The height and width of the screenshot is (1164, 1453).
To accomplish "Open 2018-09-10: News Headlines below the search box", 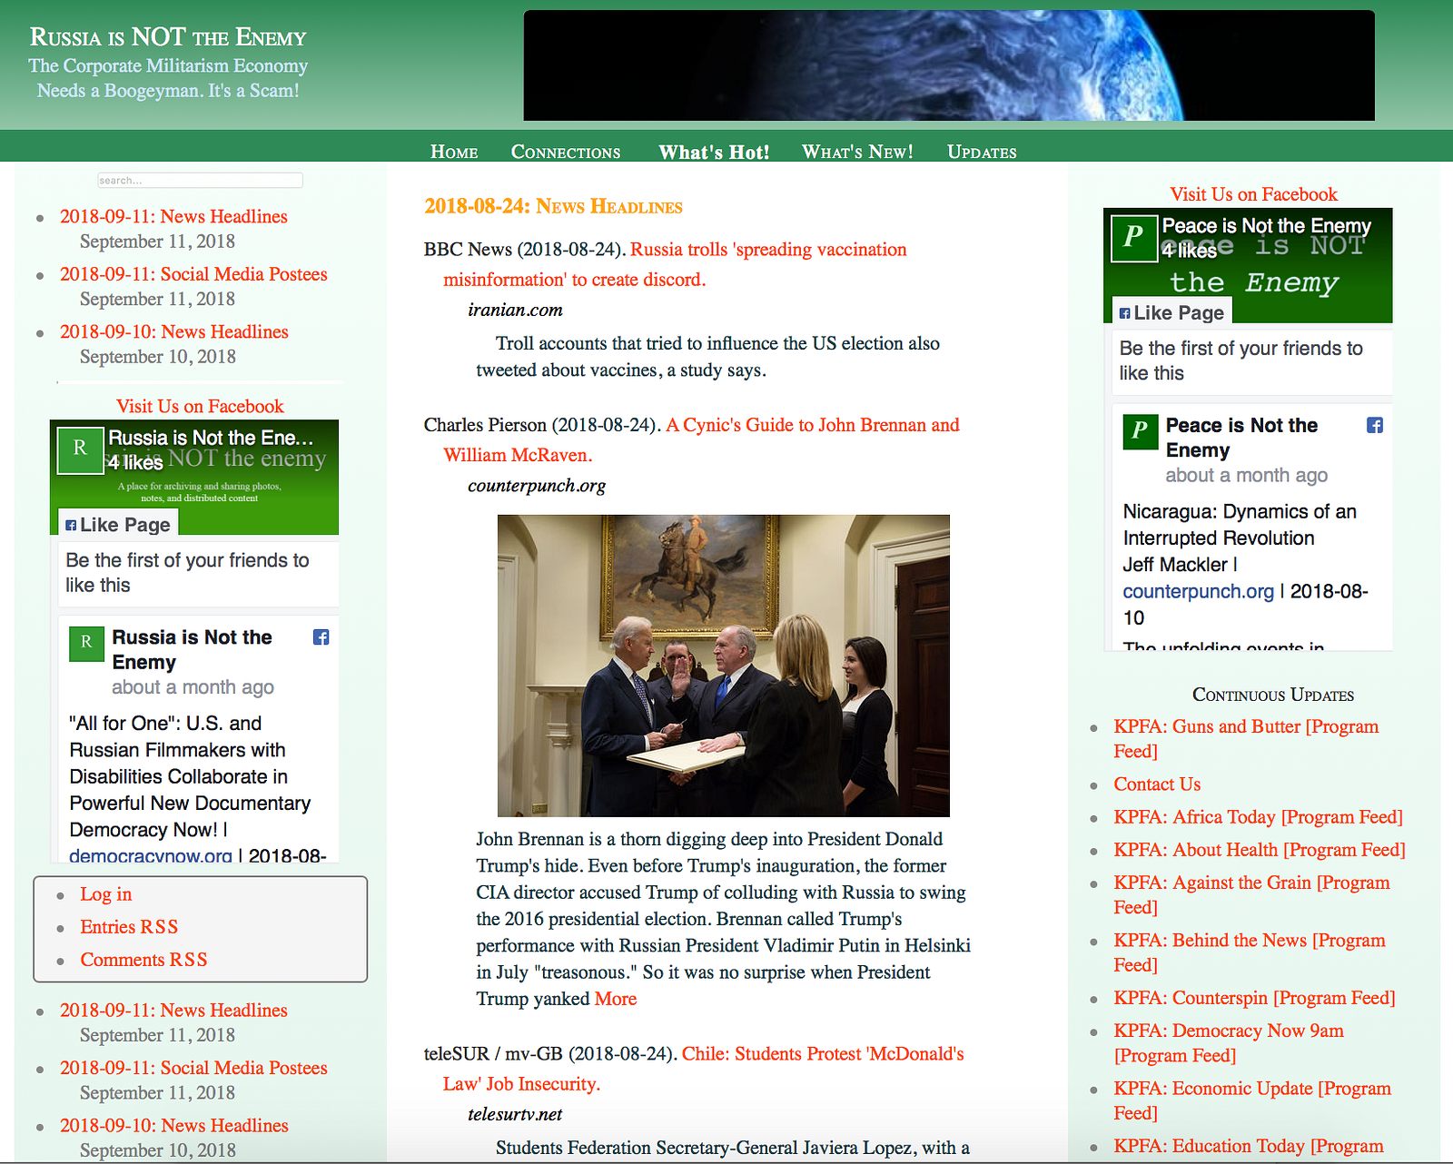I will coord(174,331).
